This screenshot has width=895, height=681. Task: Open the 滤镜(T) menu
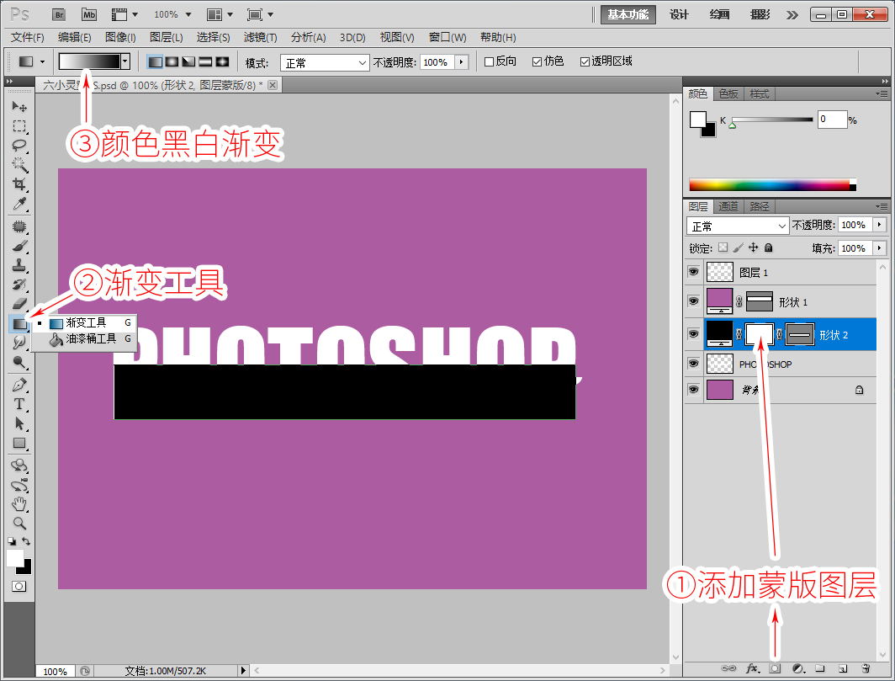click(x=260, y=38)
